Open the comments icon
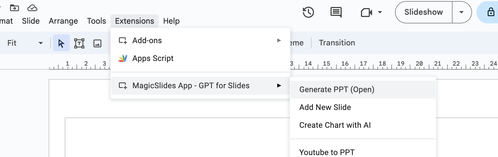 [336, 12]
